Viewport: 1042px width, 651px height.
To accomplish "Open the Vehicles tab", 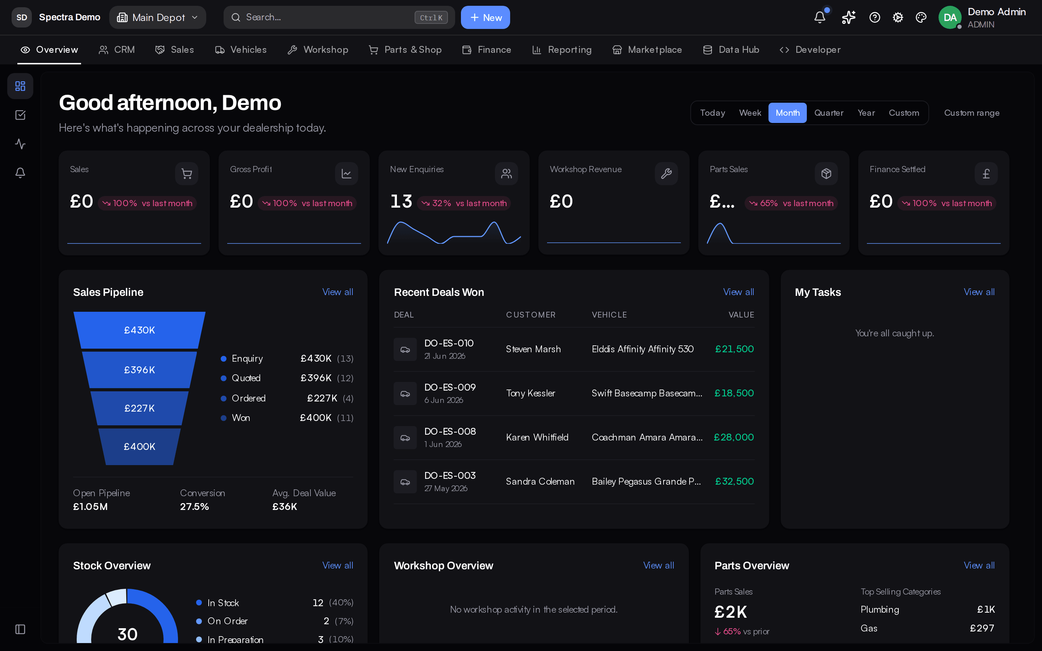I will (241, 50).
